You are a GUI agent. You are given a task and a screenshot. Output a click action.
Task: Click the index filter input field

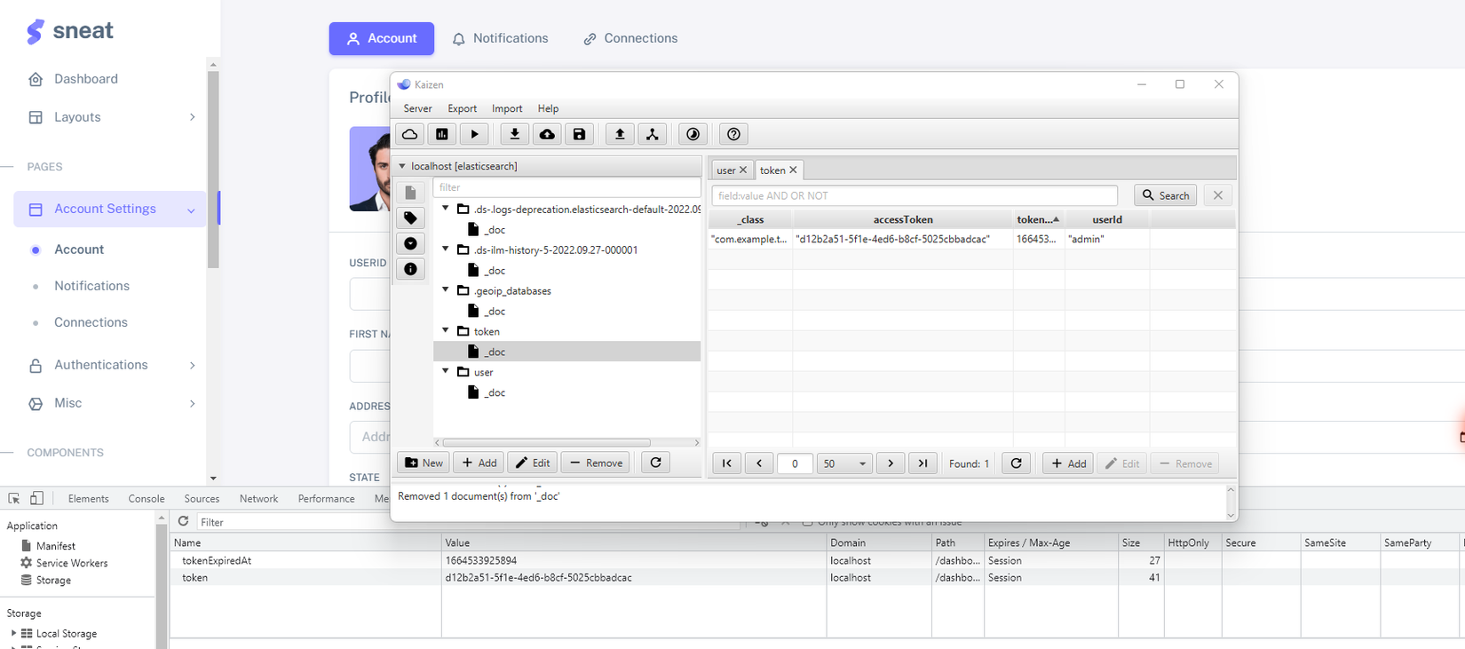[566, 187]
